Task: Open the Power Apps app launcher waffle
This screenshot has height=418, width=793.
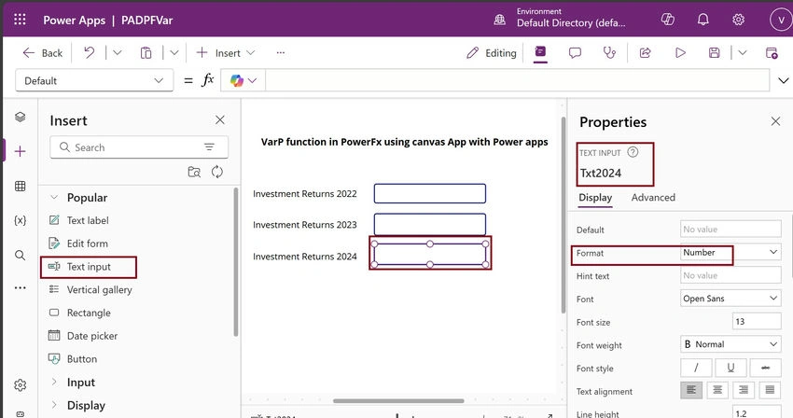Action: [20, 20]
